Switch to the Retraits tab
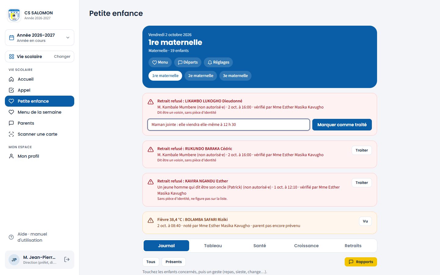The height and width of the screenshot is (275, 440). tap(353, 246)
